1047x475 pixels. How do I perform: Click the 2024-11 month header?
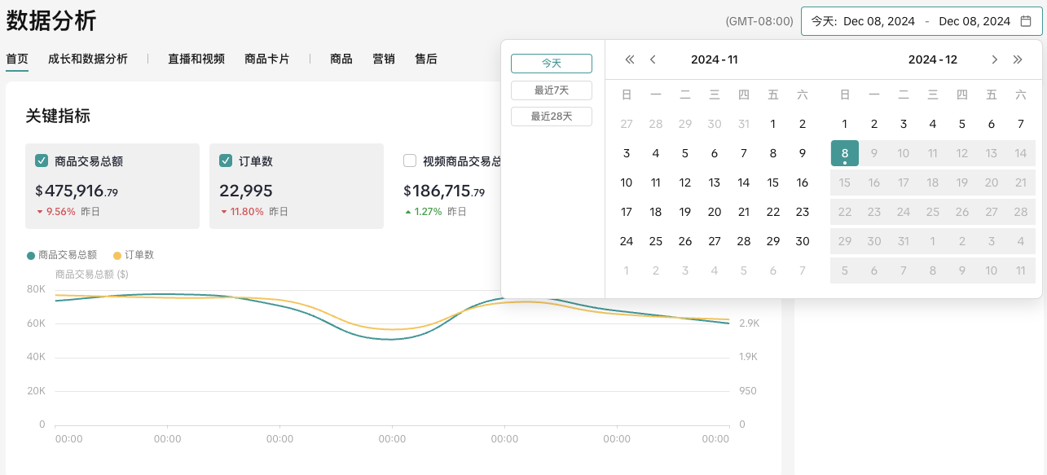coord(714,59)
